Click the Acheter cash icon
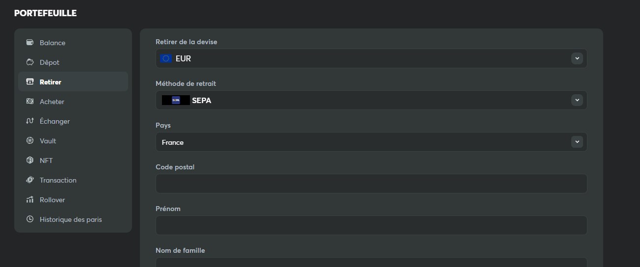Image resolution: width=640 pixels, height=267 pixels. [30, 102]
